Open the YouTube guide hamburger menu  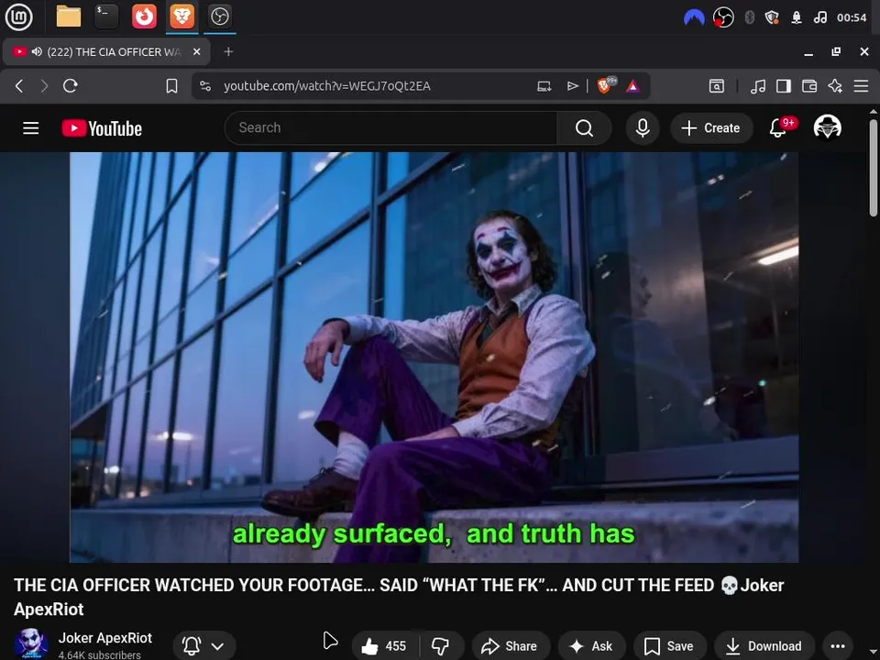pos(31,128)
